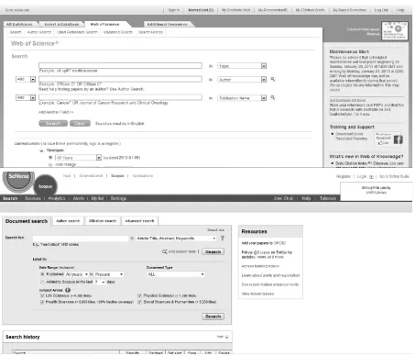Image resolution: width=415 pixels, height=356 pixels.
Task: Toggle Social Sciences & Humanities checkbox
Action: click(x=139, y=302)
